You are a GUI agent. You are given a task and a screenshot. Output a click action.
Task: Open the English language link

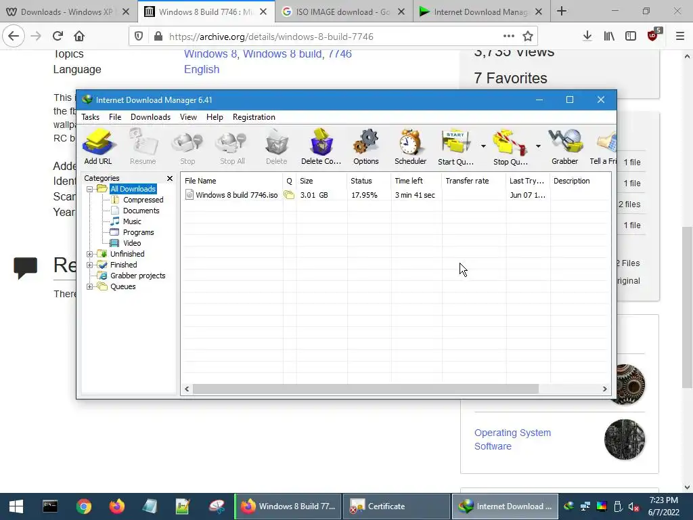202,70
